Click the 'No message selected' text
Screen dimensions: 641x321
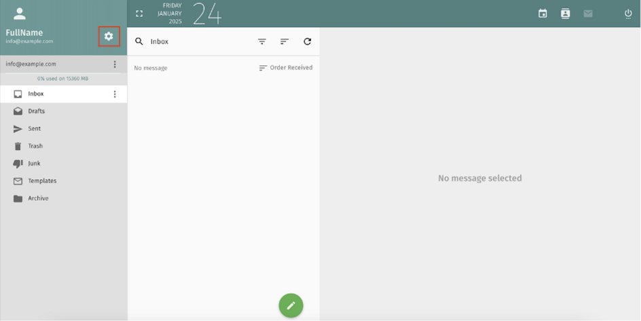click(x=480, y=178)
